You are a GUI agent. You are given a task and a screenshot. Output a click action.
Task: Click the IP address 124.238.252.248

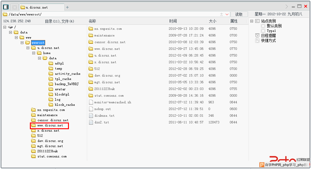[17, 21]
